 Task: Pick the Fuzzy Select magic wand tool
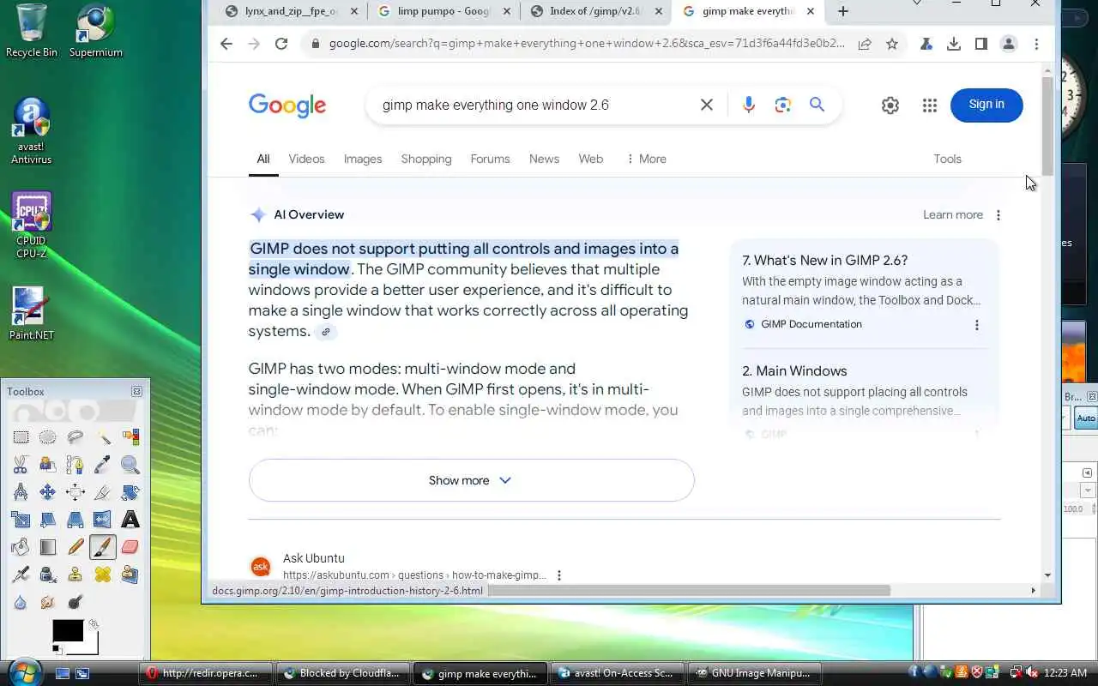(x=103, y=437)
